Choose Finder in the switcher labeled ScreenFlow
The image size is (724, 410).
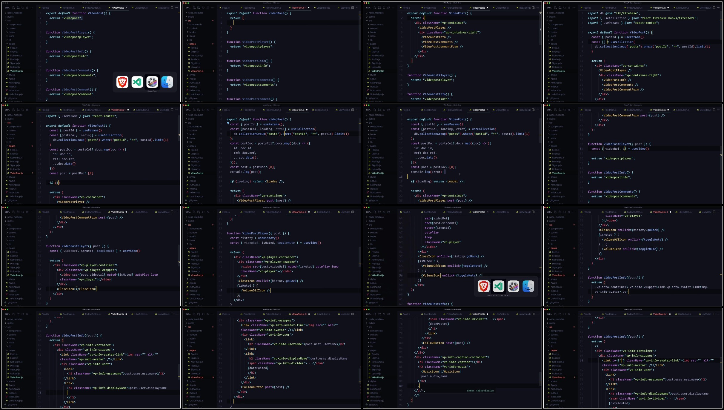(x=167, y=82)
